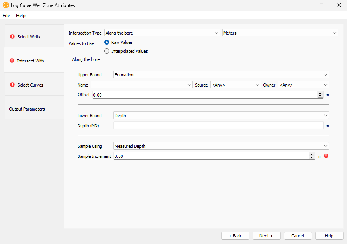
Task: Select the Raw Values radio button
Action: click(107, 42)
